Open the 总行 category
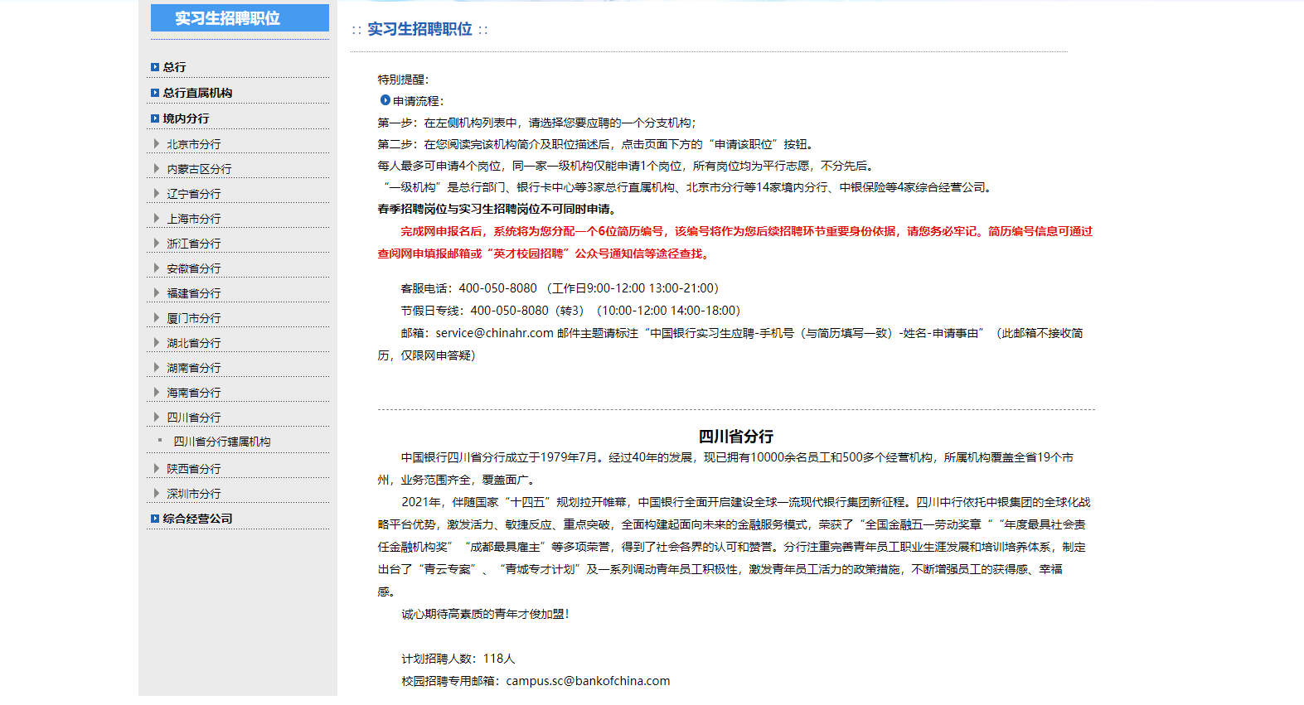Viewport: 1304px width, 705px height. click(174, 67)
